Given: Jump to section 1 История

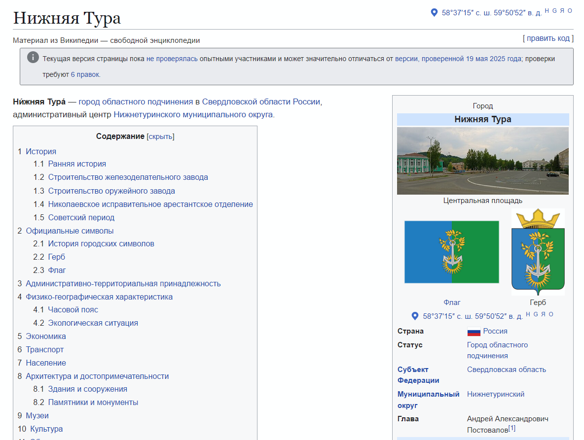Looking at the screenshot, I should pos(41,151).
